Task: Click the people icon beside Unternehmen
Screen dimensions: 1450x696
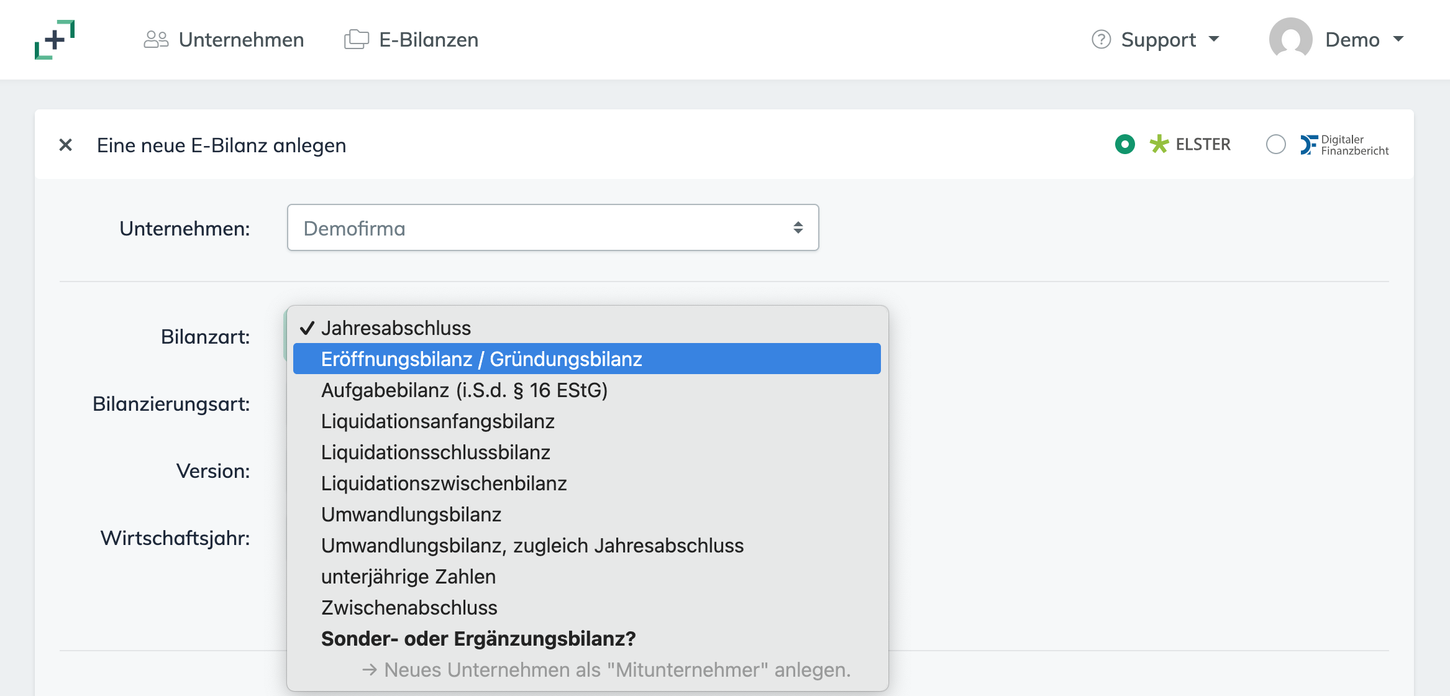Action: point(156,39)
